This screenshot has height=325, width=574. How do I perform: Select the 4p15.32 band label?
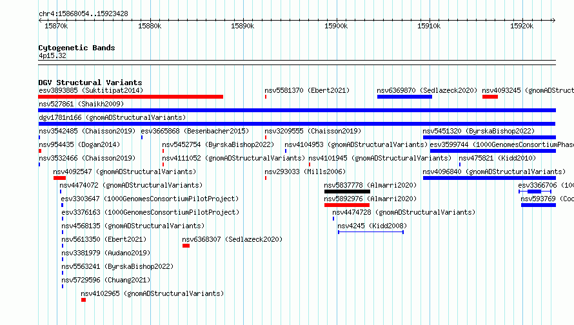(52, 55)
